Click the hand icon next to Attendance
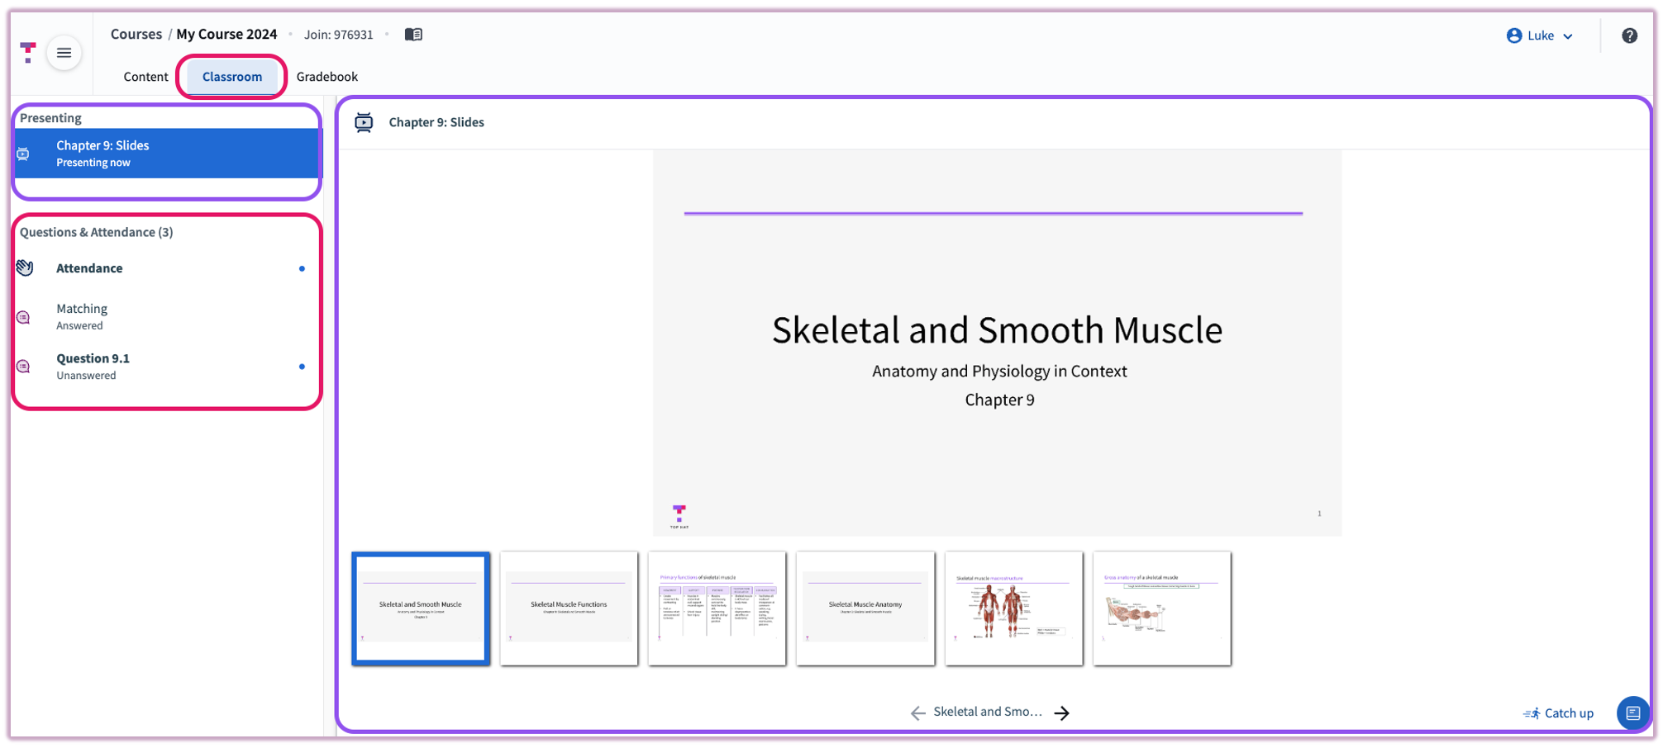 (24, 267)
